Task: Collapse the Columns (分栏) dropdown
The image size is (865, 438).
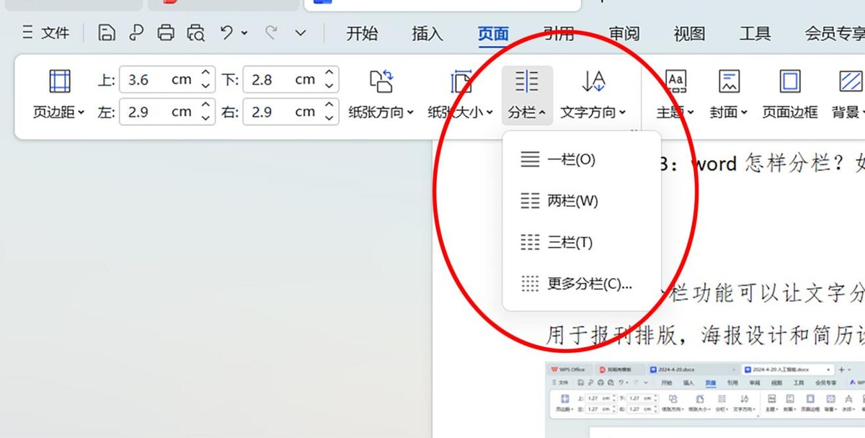Action: click(x=527, y=92)
